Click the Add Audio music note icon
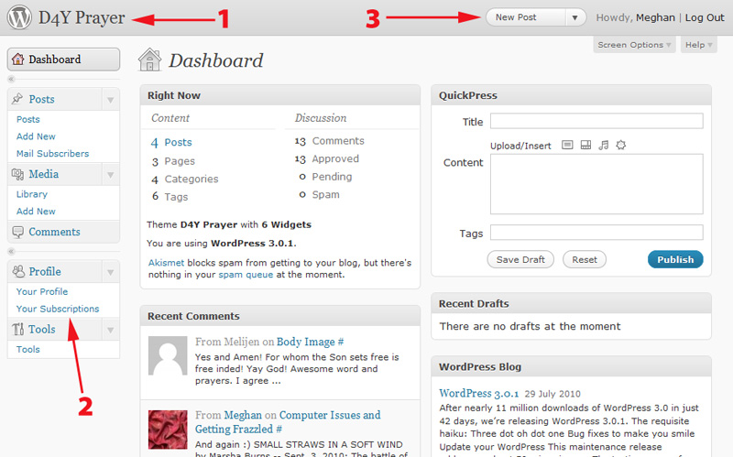This screenshot has height=457, width=733. point(604,145)
